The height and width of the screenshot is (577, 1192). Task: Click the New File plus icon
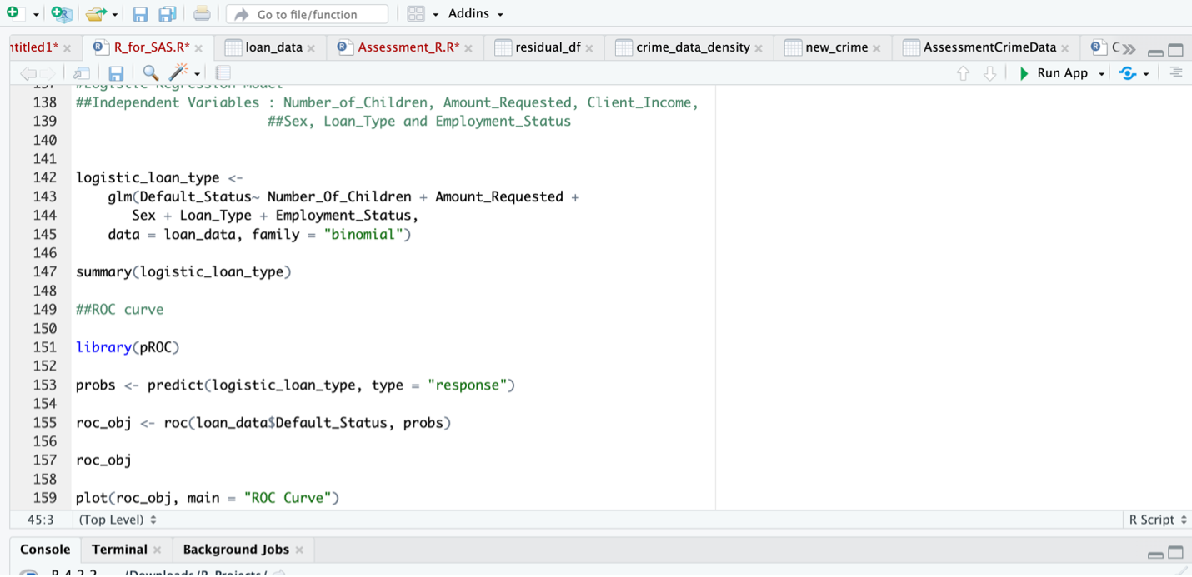(12, 13)
